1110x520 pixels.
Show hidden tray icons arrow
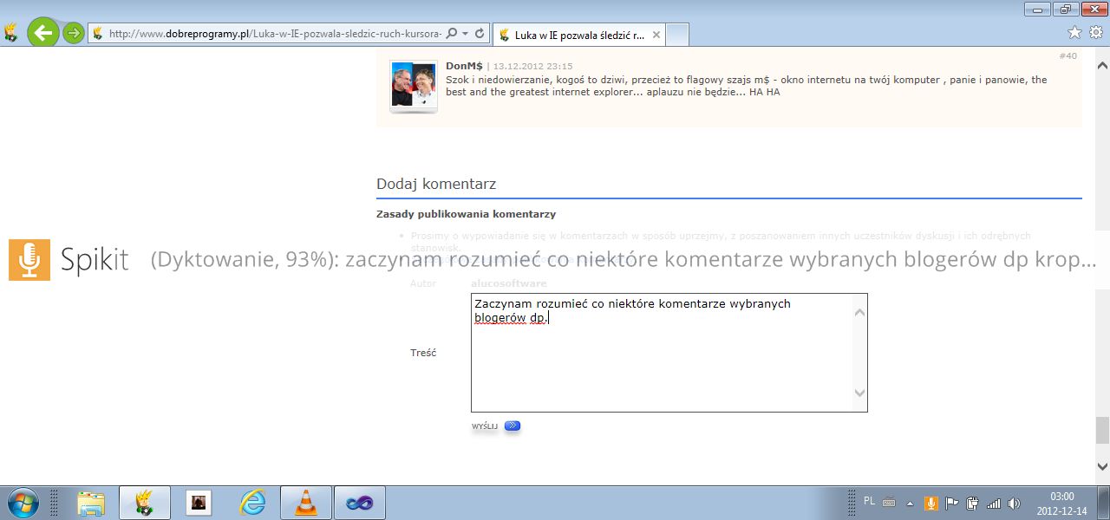[x=911, y=503]
